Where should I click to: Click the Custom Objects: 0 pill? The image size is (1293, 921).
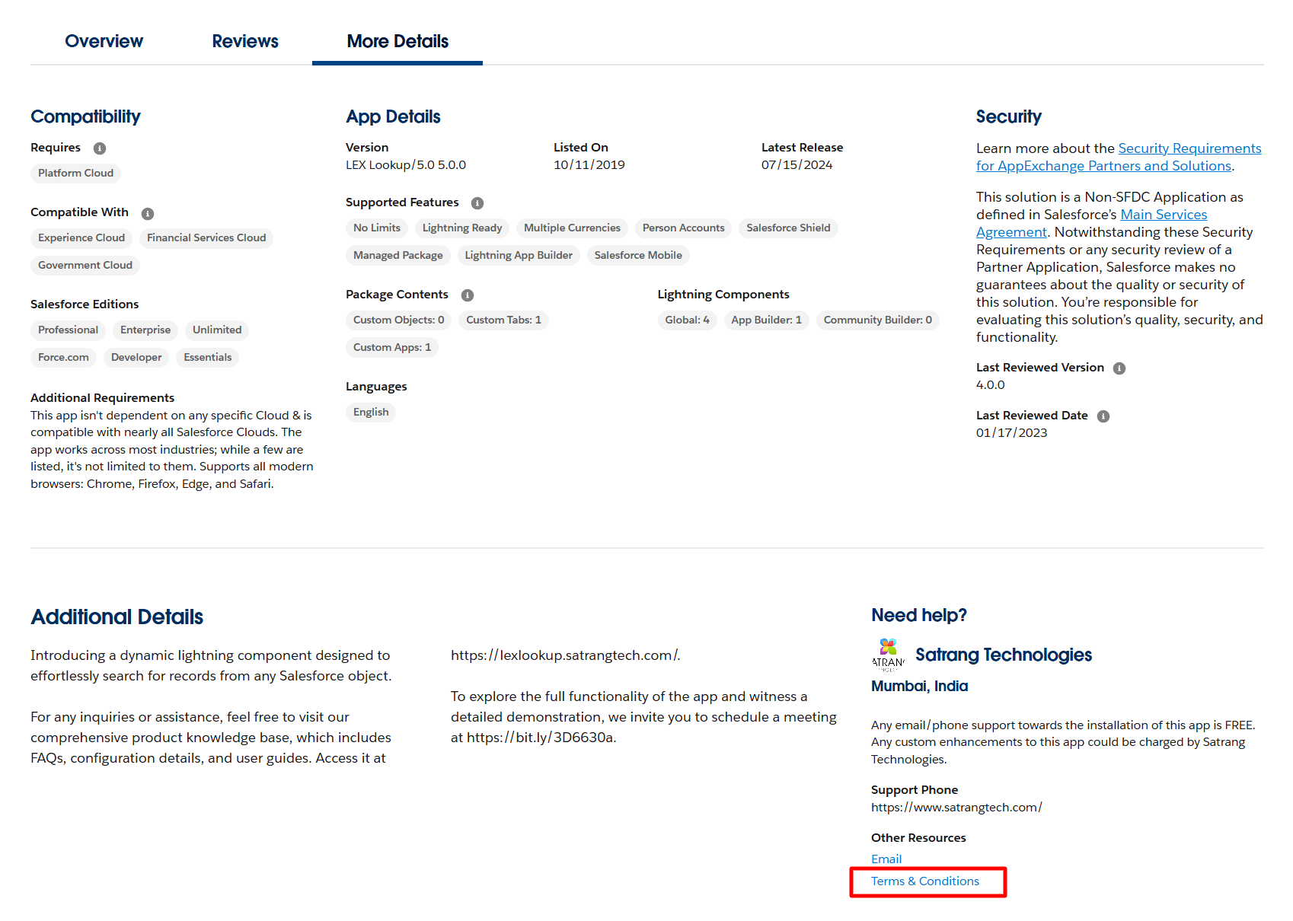tap(398, 320)
